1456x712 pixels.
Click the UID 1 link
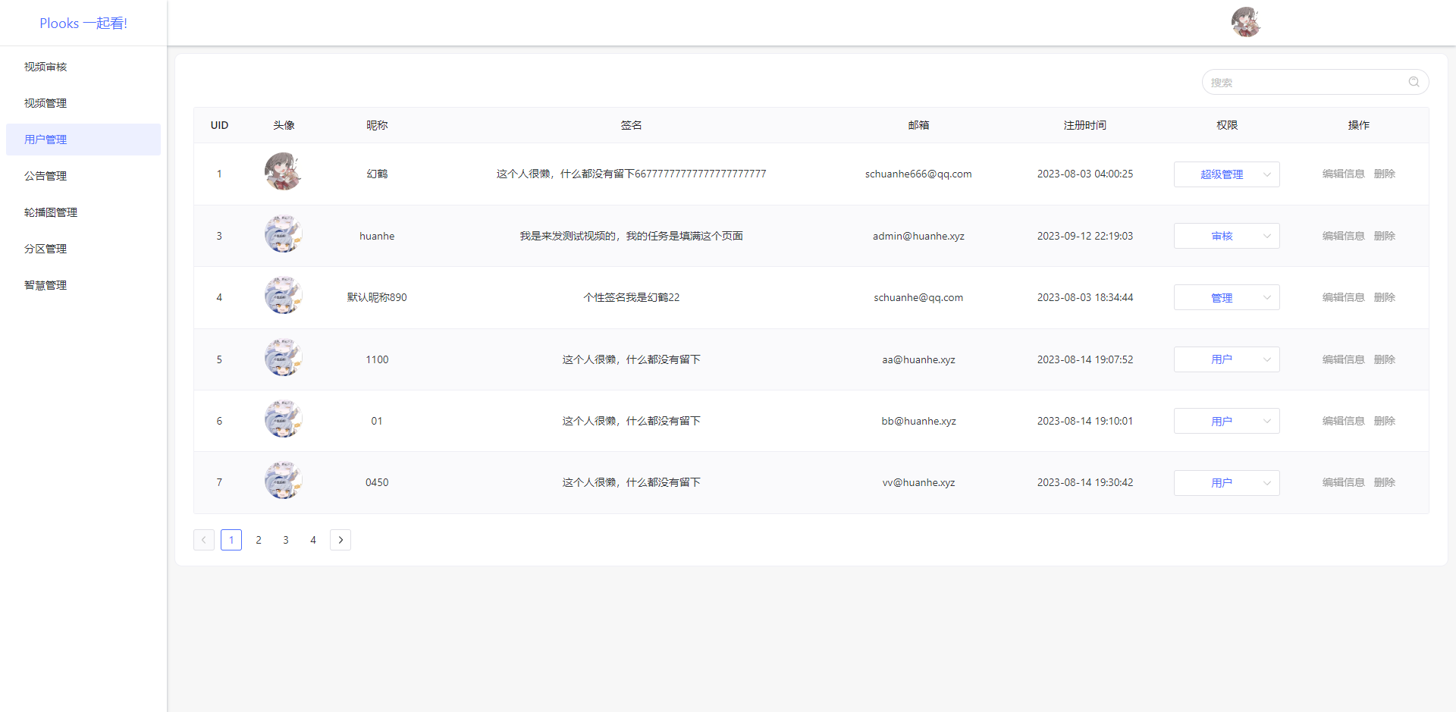point(219,174)
